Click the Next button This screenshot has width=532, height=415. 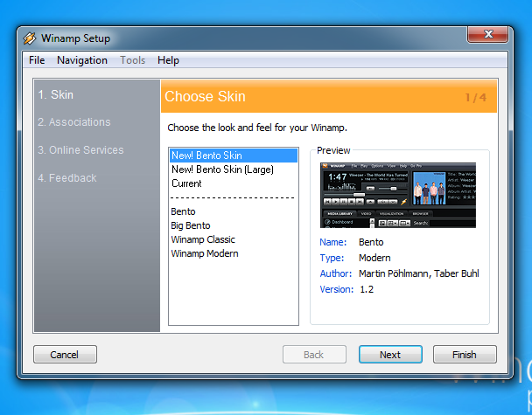click(x=390, y=355)
